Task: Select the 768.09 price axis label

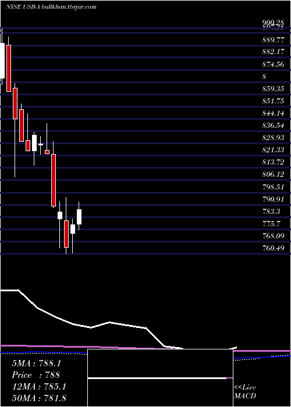Action: [273, 236]
